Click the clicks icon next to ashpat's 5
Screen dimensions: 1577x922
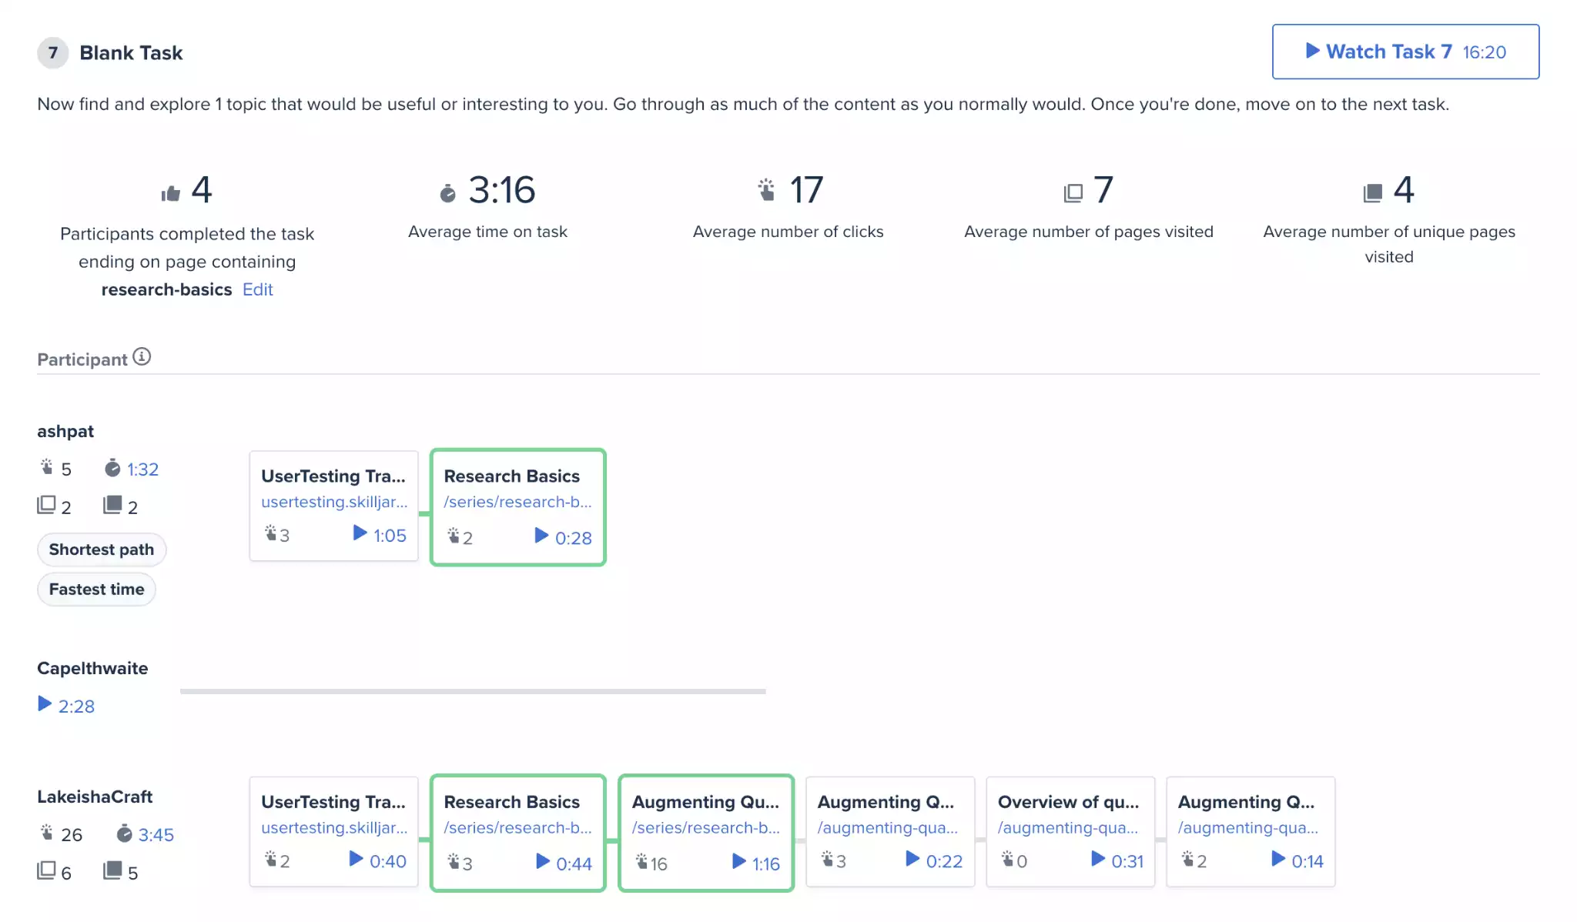(x=48, y=466)
